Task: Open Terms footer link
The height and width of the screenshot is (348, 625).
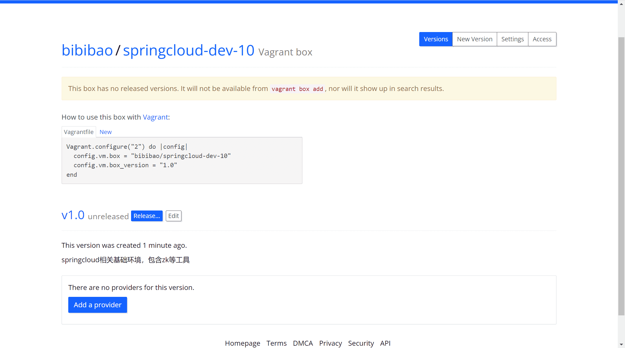Action: (x=277, y=343)
